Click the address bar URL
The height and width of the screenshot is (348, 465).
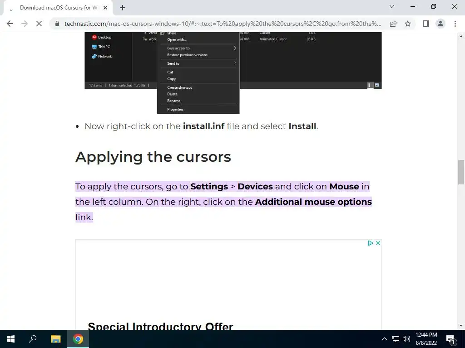[x=223, y=24]
